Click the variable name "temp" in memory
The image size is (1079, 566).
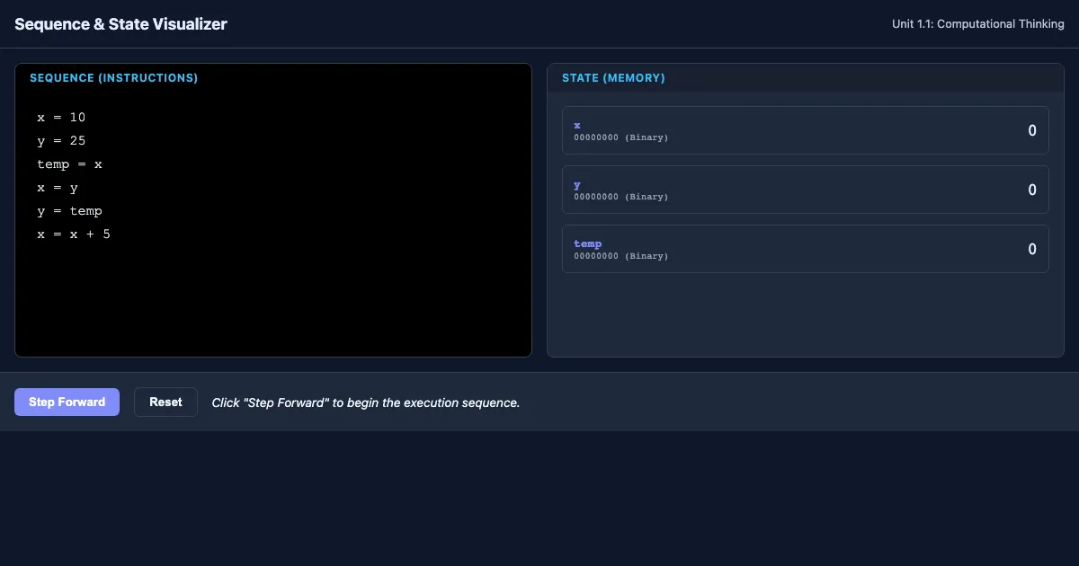pos(588,243)
